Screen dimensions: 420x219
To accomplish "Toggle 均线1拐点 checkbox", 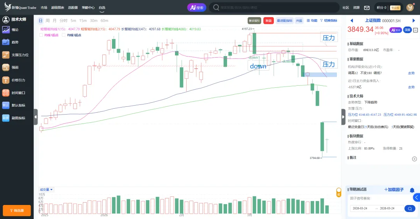I will coord(41,35).
